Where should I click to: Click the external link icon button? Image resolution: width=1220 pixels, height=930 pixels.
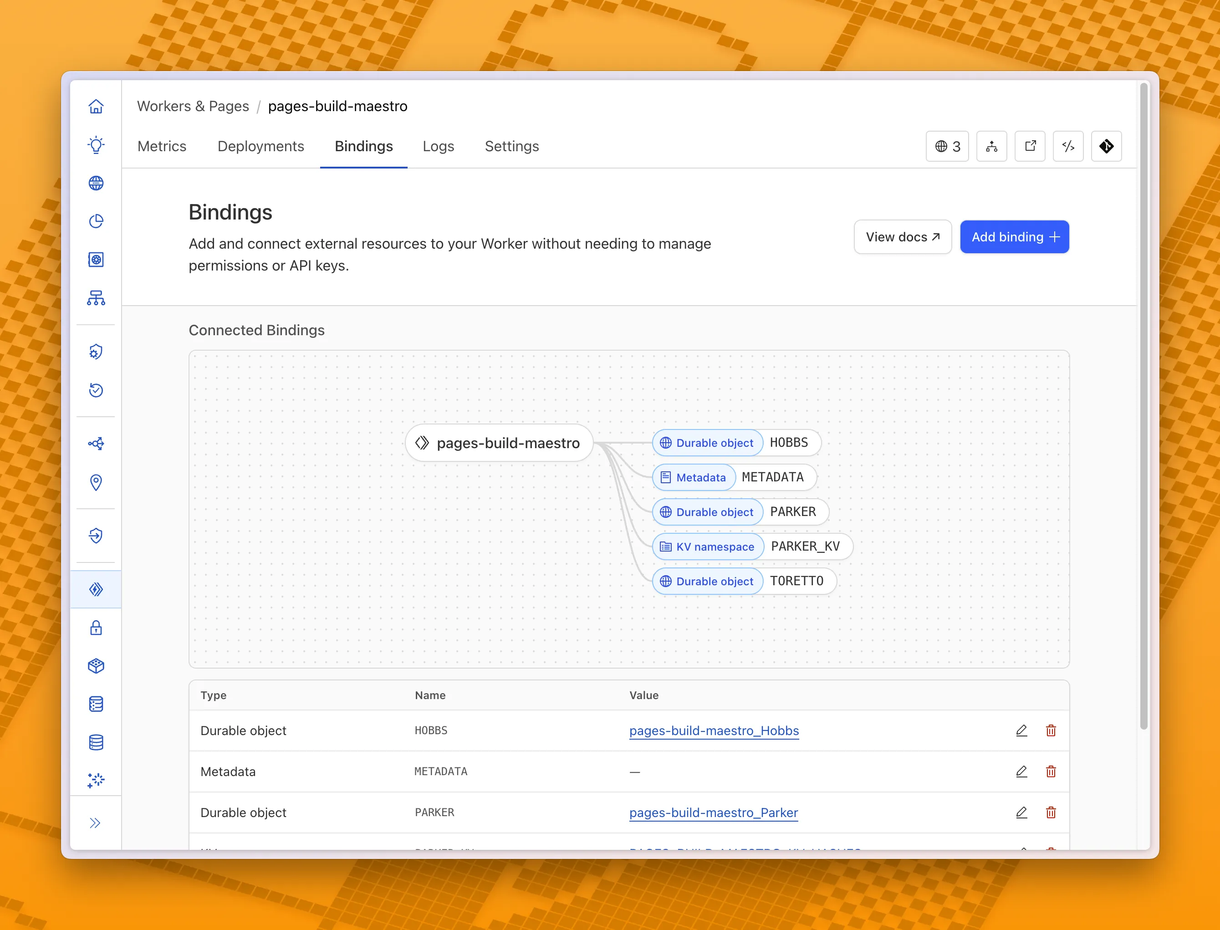pyautogui.click(x=1030, y=146)
